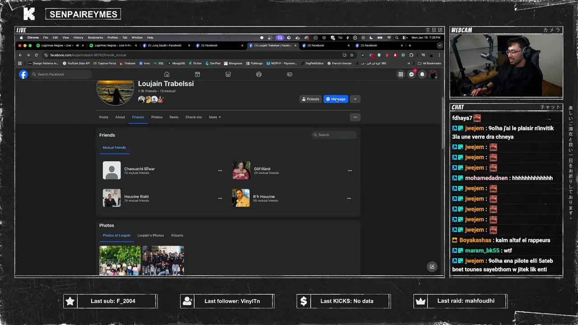
Task: Click the Chrome address bar URL
Action: (88, 55)
